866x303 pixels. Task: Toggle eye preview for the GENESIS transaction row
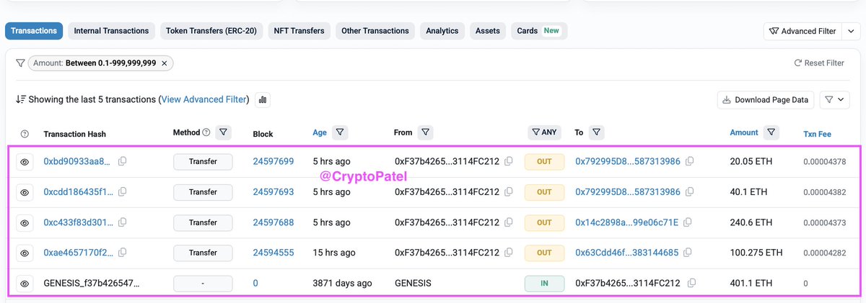[x=25, y=284]
